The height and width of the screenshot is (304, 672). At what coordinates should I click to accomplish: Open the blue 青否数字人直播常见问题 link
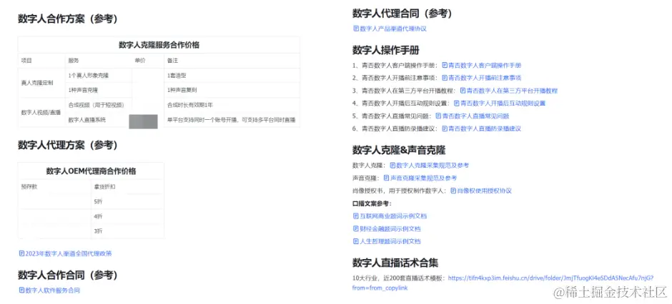tap(473, 116)
